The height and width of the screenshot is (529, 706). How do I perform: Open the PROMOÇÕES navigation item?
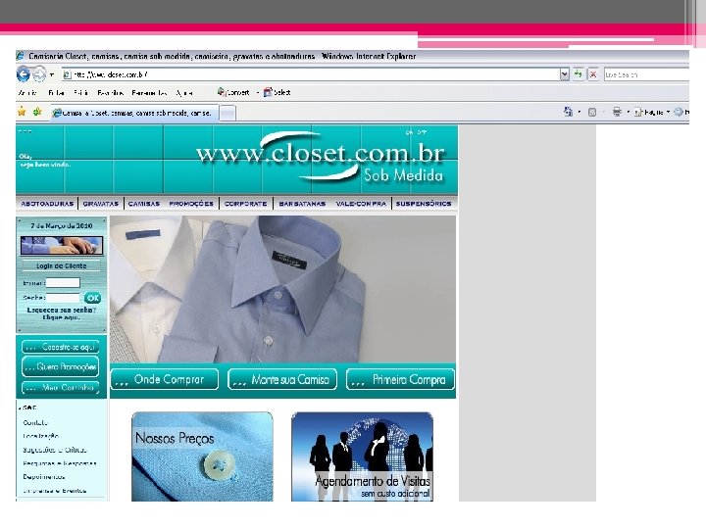point(191,204)
